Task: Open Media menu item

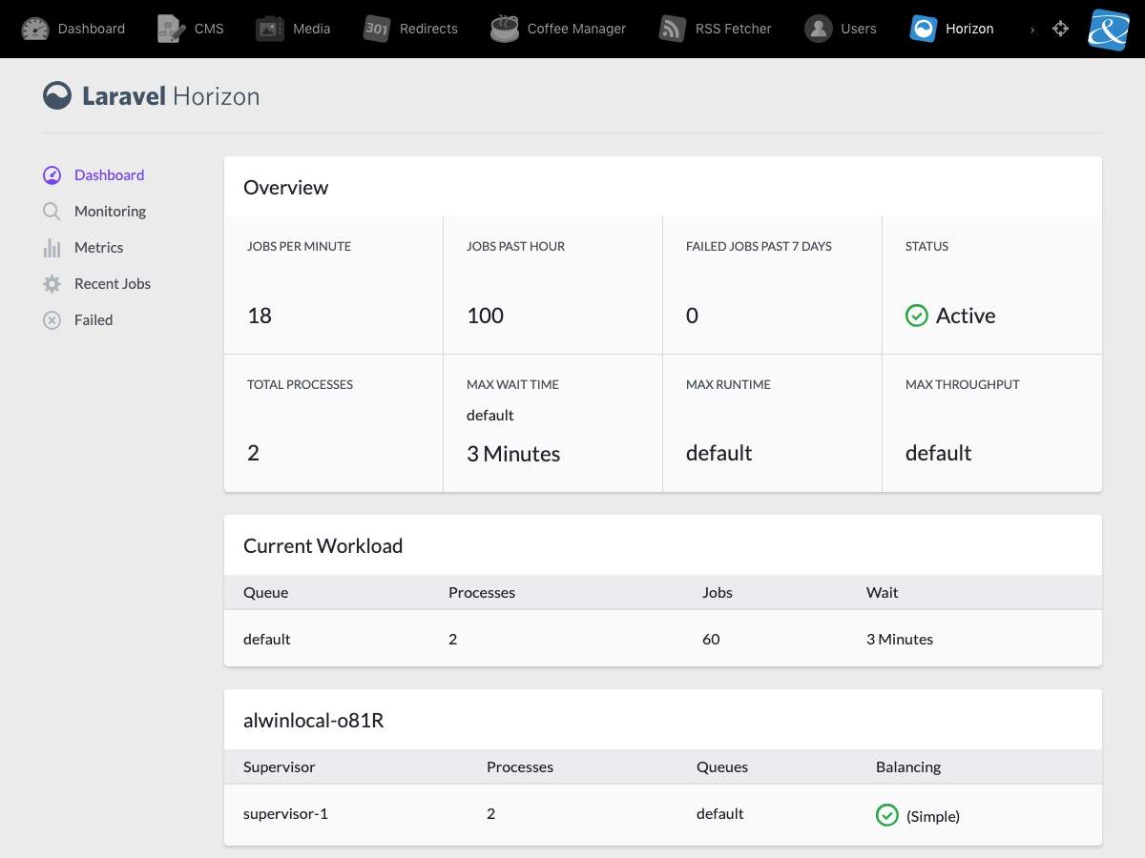Action: [x=312, y=29]
